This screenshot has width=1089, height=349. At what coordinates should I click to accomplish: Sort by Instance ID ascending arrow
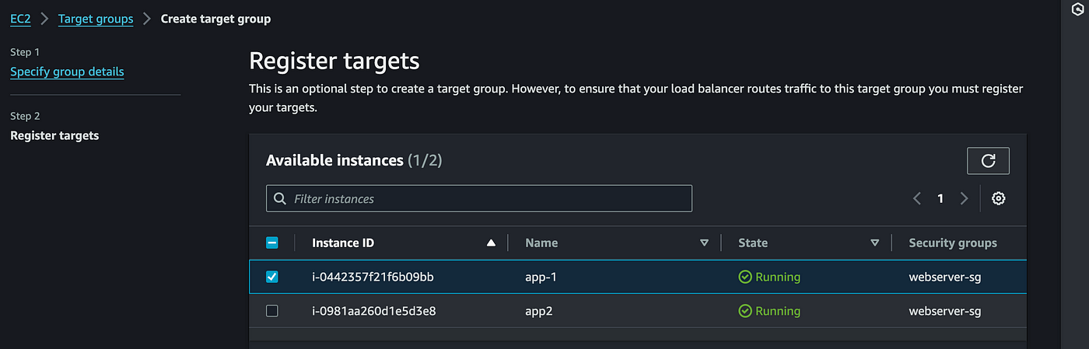coord(491,243)
